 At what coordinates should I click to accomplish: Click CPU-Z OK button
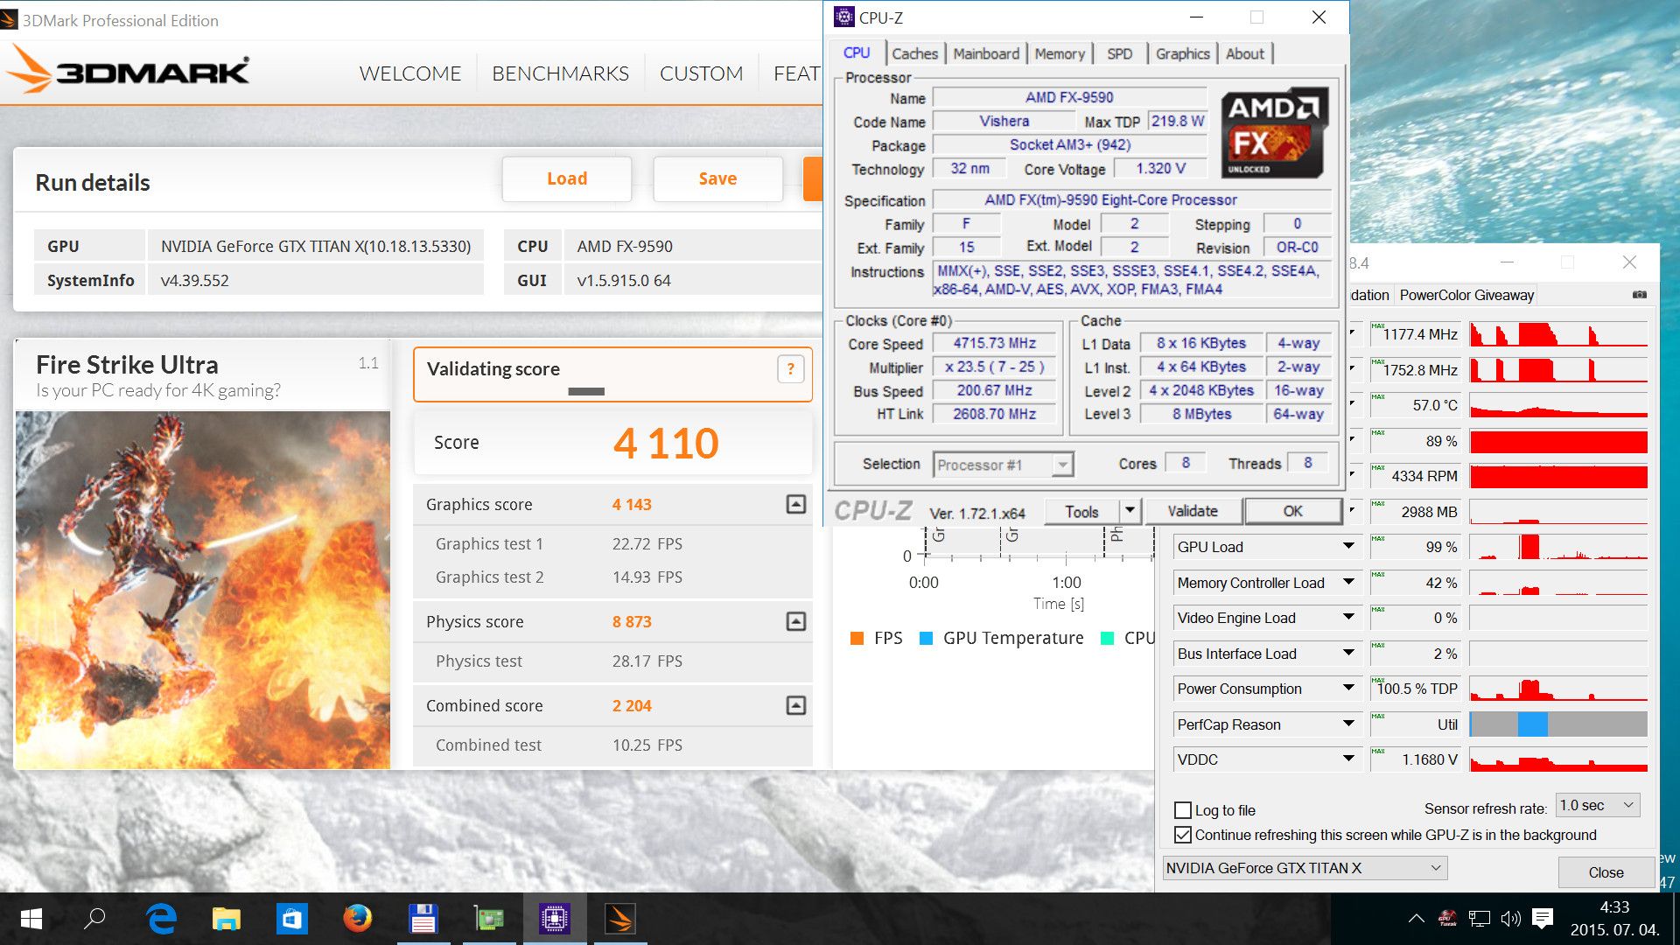1292,511
